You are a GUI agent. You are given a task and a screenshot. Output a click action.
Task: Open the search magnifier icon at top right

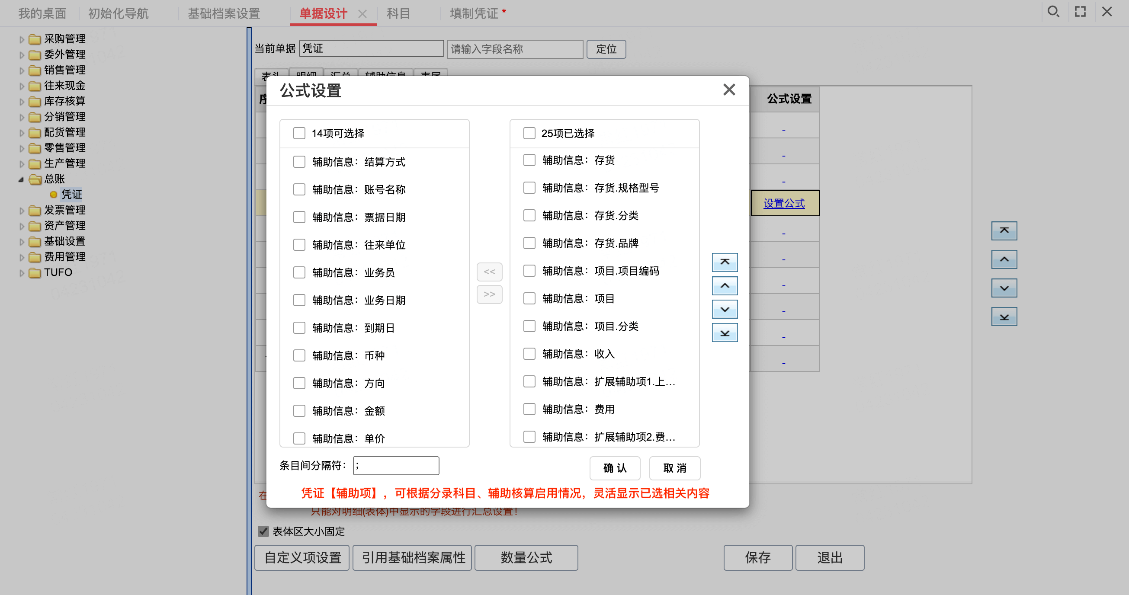tap(1053, 12)
